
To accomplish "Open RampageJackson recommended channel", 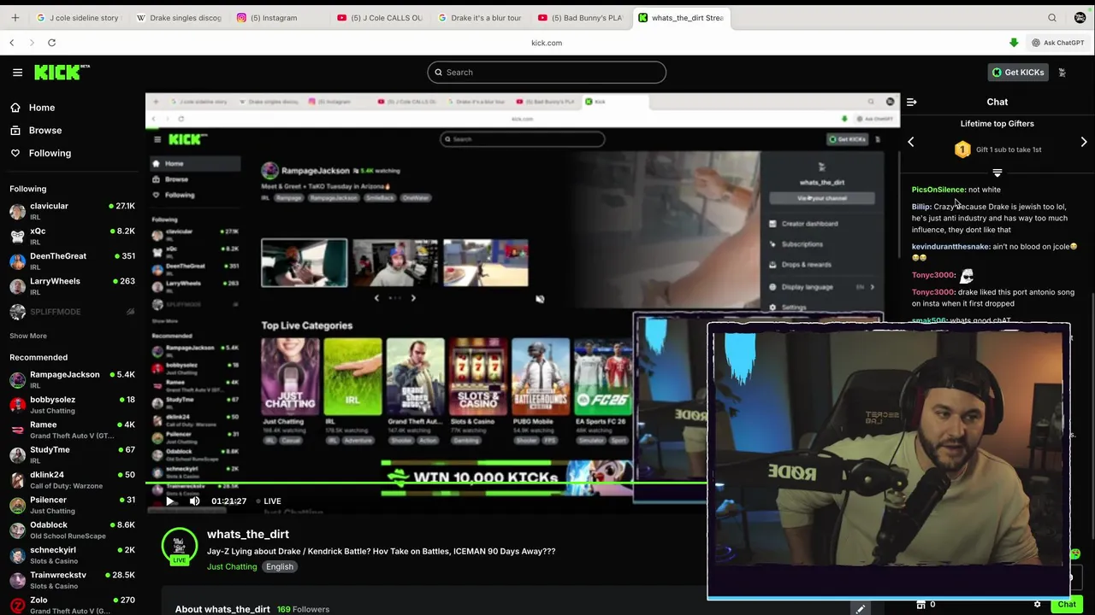I will (x=72, y=380).
